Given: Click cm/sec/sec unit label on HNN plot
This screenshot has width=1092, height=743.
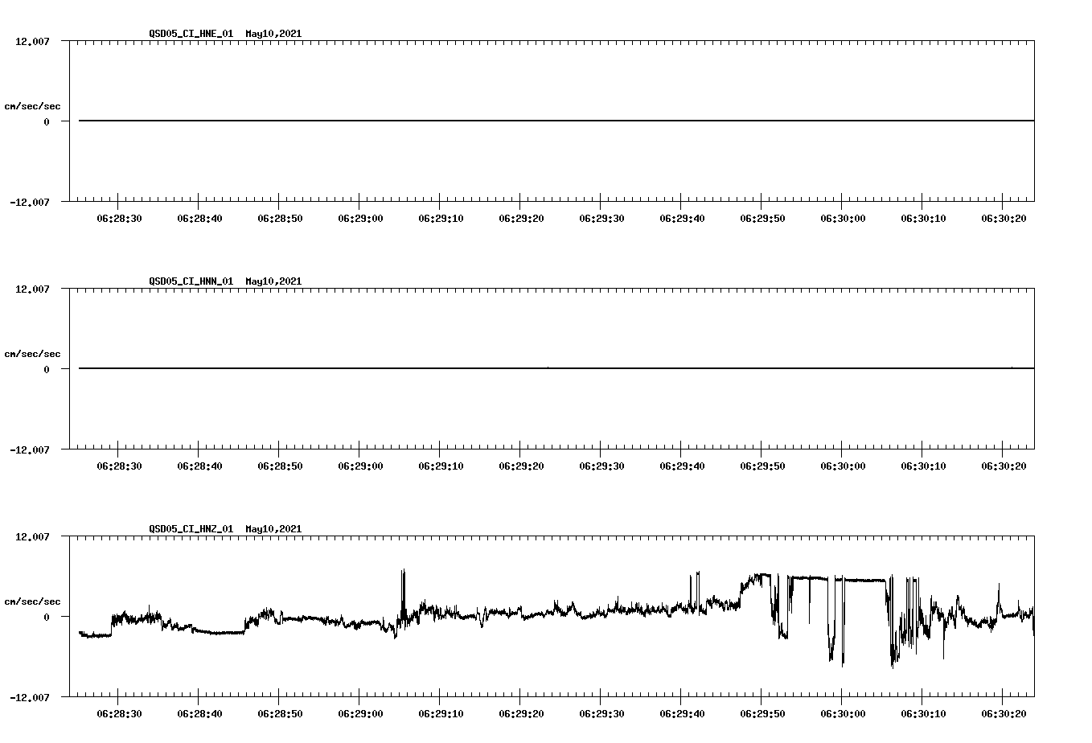Looking at the screenshot, I should 32,354.
